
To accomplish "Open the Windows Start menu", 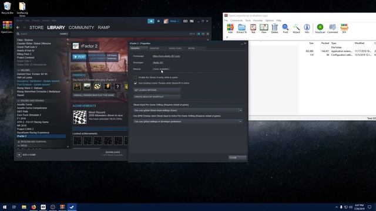I will (x=5, y=207).
